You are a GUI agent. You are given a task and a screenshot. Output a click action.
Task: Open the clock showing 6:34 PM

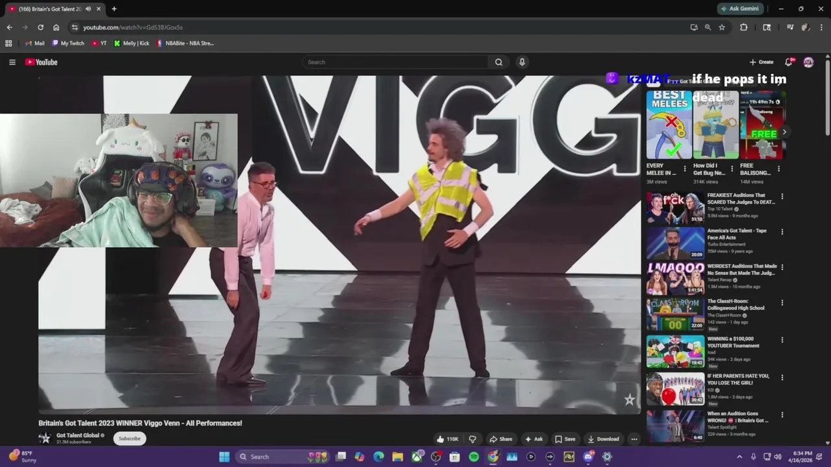pyautogui.click(x=802, y=457)
